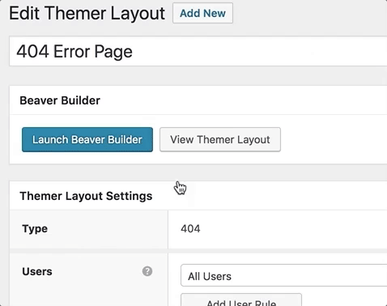Collapse the Themer Layout Settings panel header
The image size is (387, 306).
pyautogui.click(x=198, y=196)
